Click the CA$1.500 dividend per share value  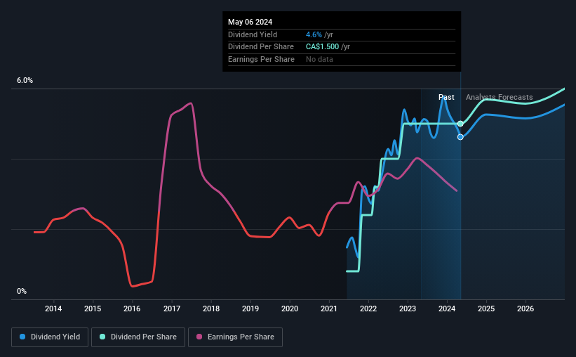point(322,47)
